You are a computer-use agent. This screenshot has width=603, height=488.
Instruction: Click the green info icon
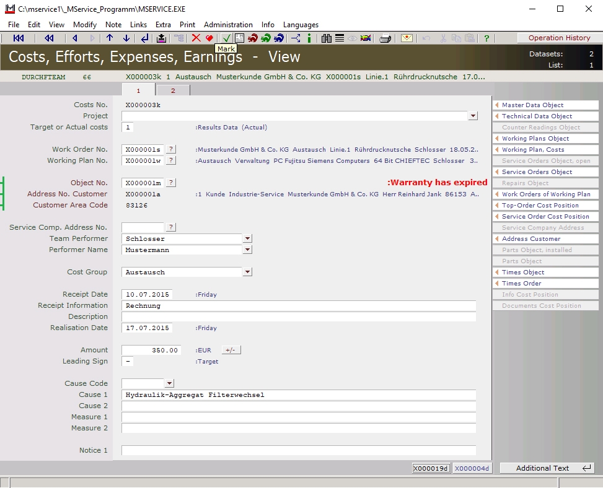[x=309, y=38]
